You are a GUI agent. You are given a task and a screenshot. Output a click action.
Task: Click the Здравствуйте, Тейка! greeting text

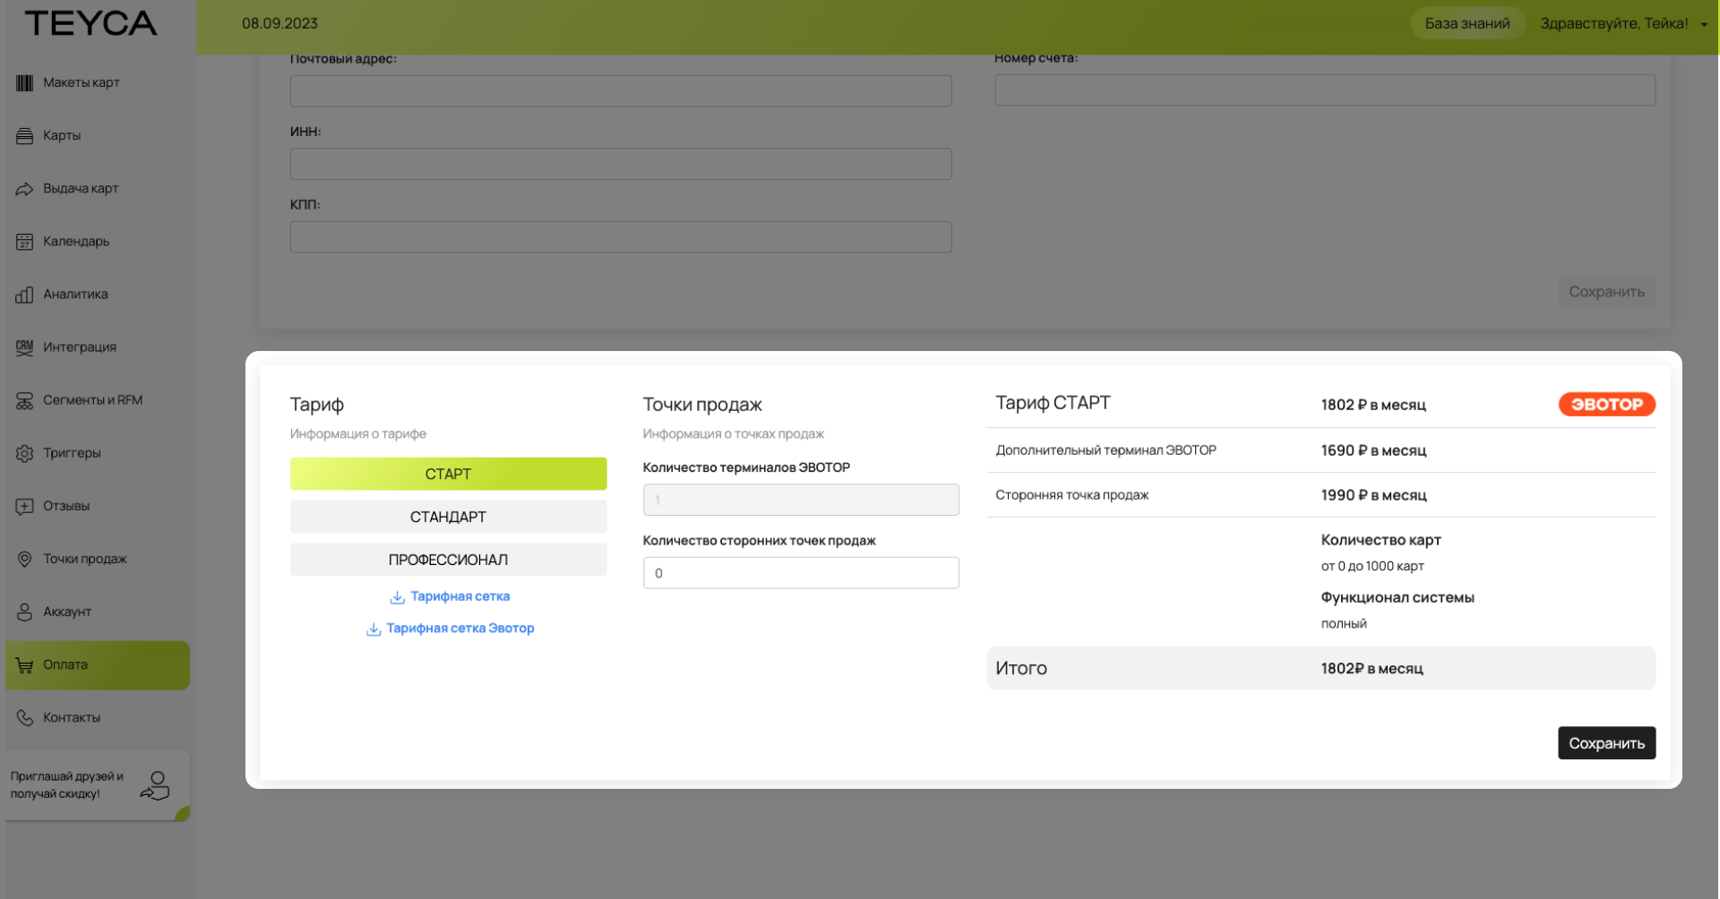coord(1614,23)
